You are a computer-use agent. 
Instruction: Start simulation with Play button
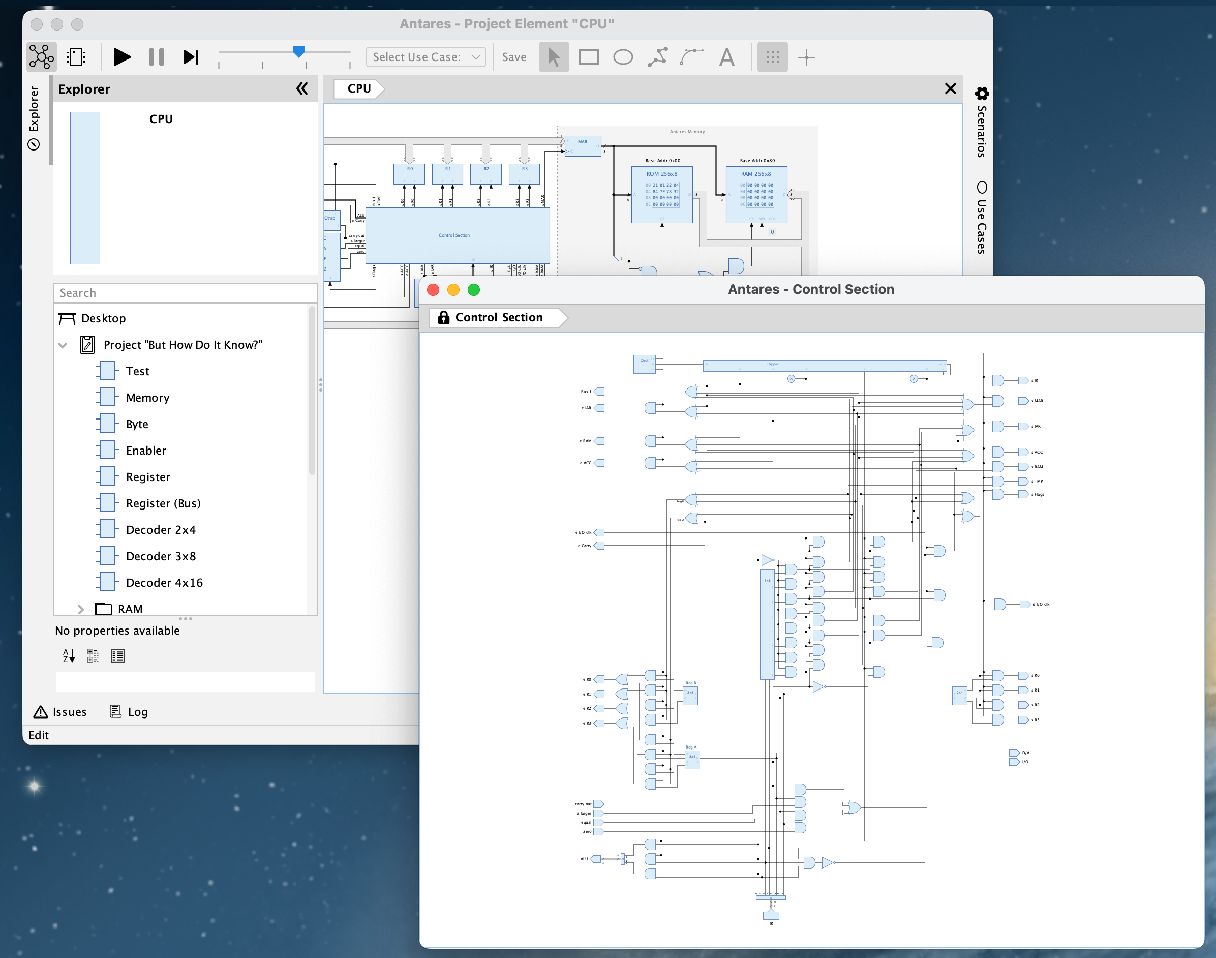[121, 56]
